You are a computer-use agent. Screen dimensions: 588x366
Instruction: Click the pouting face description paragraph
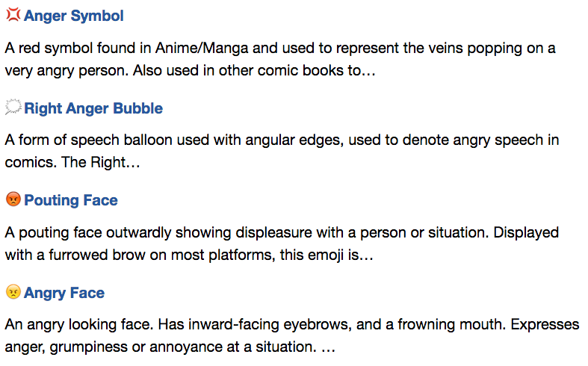[x=282, y=244]
